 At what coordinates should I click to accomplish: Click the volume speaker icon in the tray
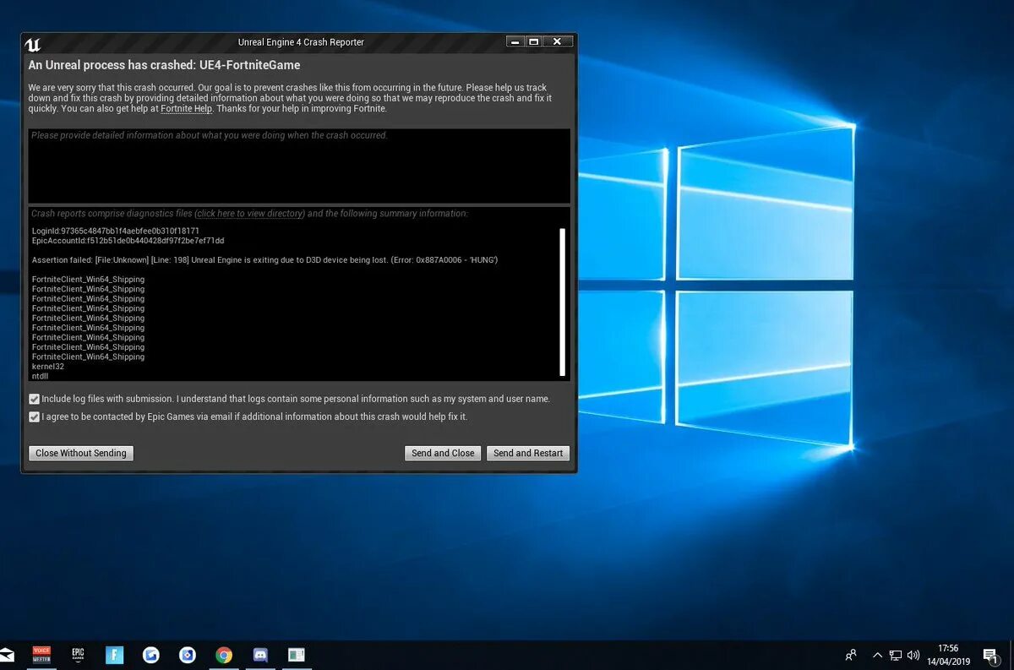[913, 655]
